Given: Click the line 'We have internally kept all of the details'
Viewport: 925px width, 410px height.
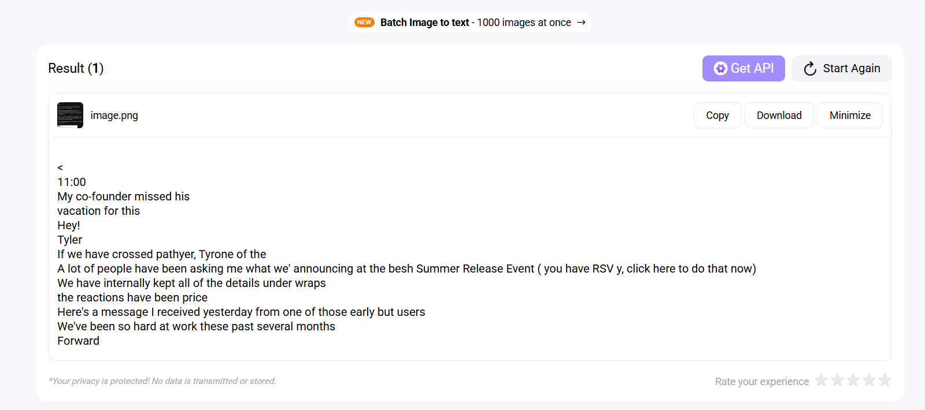Looking at the screenshot, I should pos(191,283).
